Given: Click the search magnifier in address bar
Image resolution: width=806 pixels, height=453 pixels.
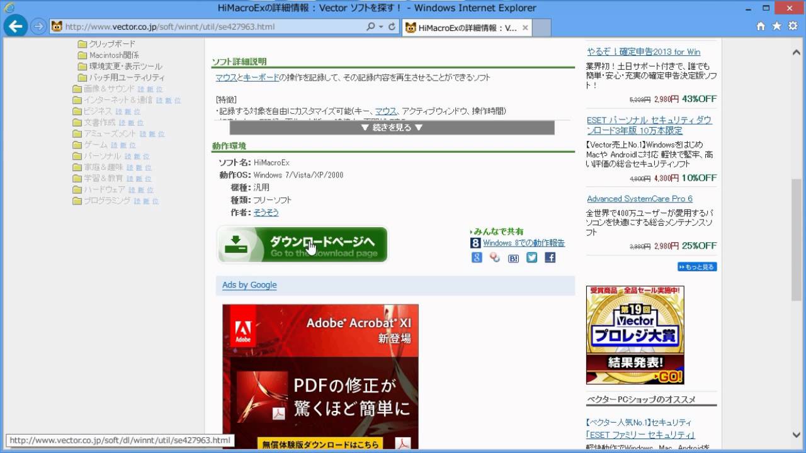Looking at the screenshot, I should pyautogui.click(x=371, y=27).
